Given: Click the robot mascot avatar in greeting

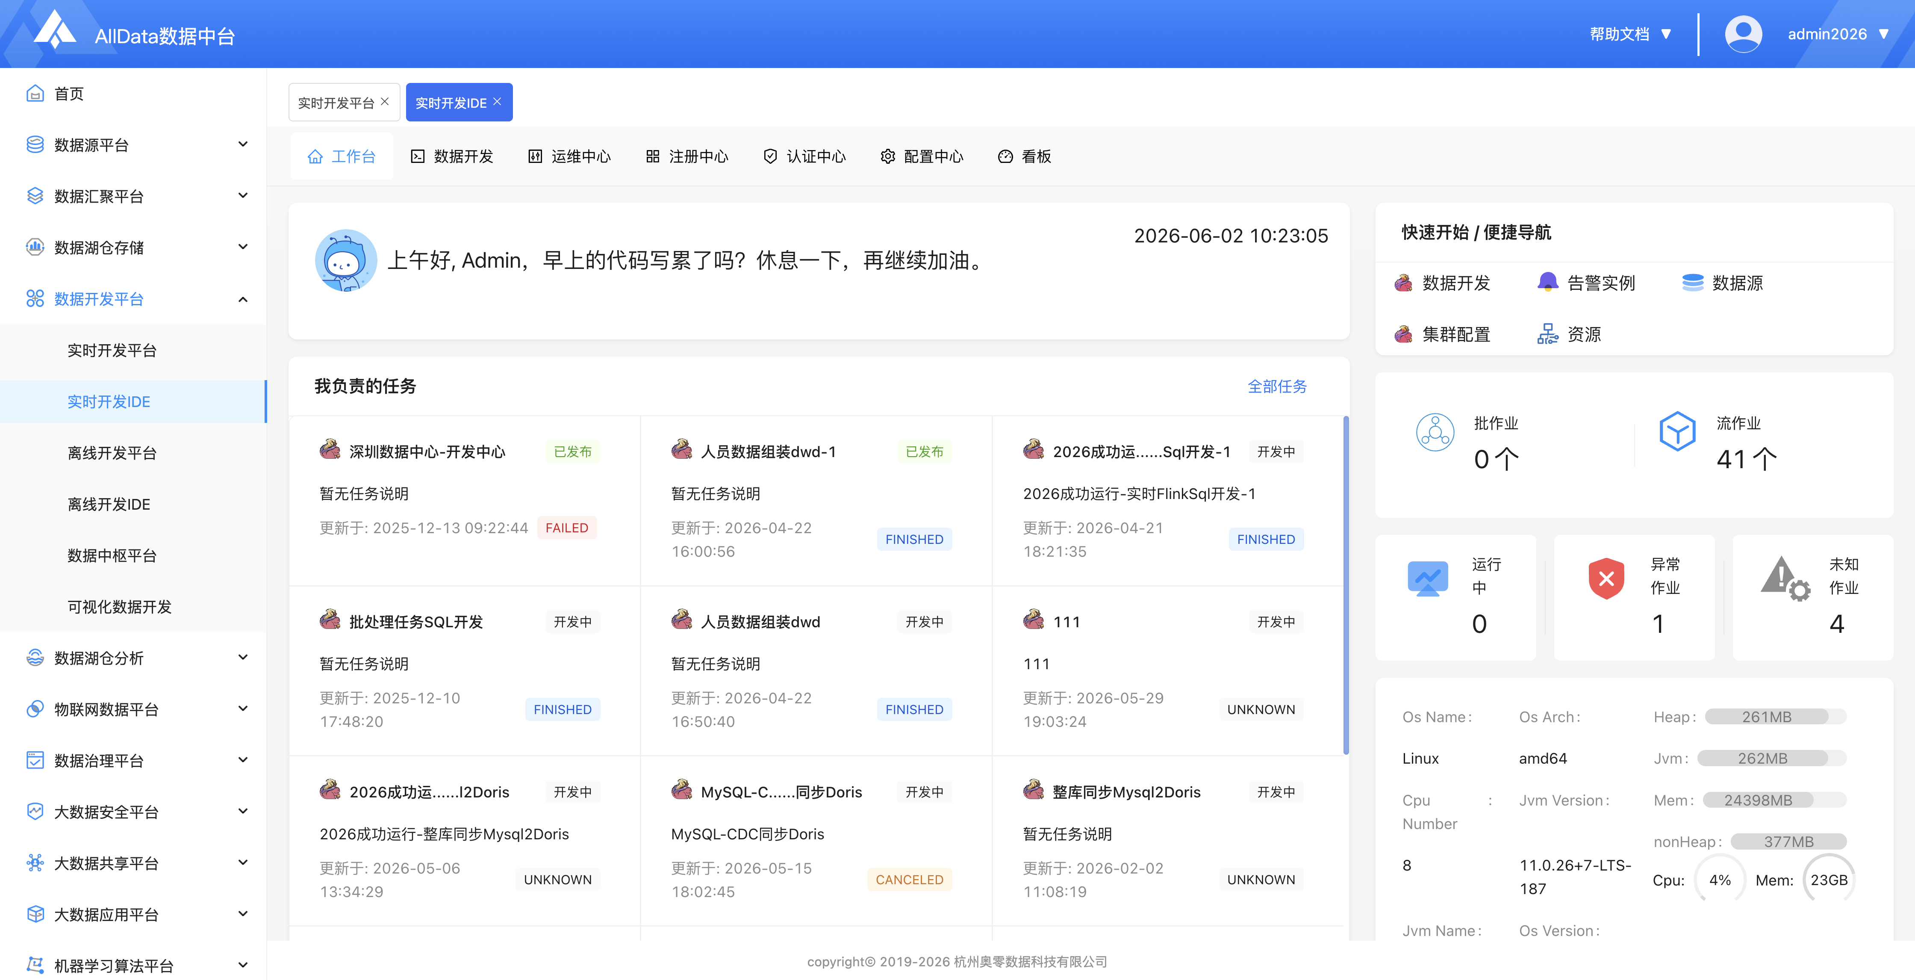Looking at the screenshot, I should pyautogui.click(x=346, y=260).
